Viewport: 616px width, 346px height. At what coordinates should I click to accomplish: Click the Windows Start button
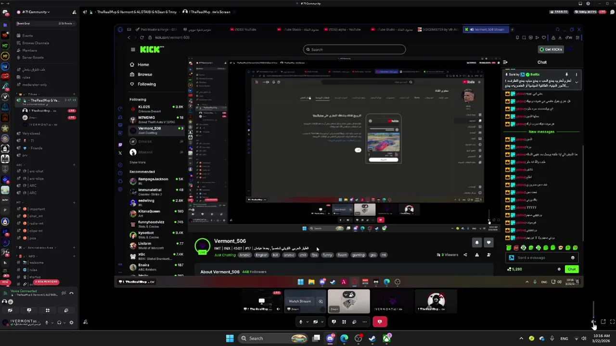point(230,338)
